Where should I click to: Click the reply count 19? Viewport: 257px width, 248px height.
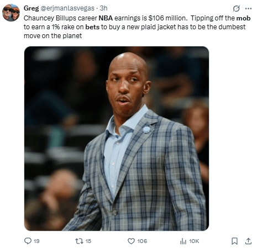36,241
